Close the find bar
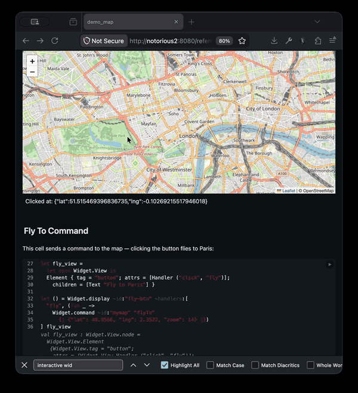Image resolution: width=358 pixels, height=393 pixels. (24, 365)
